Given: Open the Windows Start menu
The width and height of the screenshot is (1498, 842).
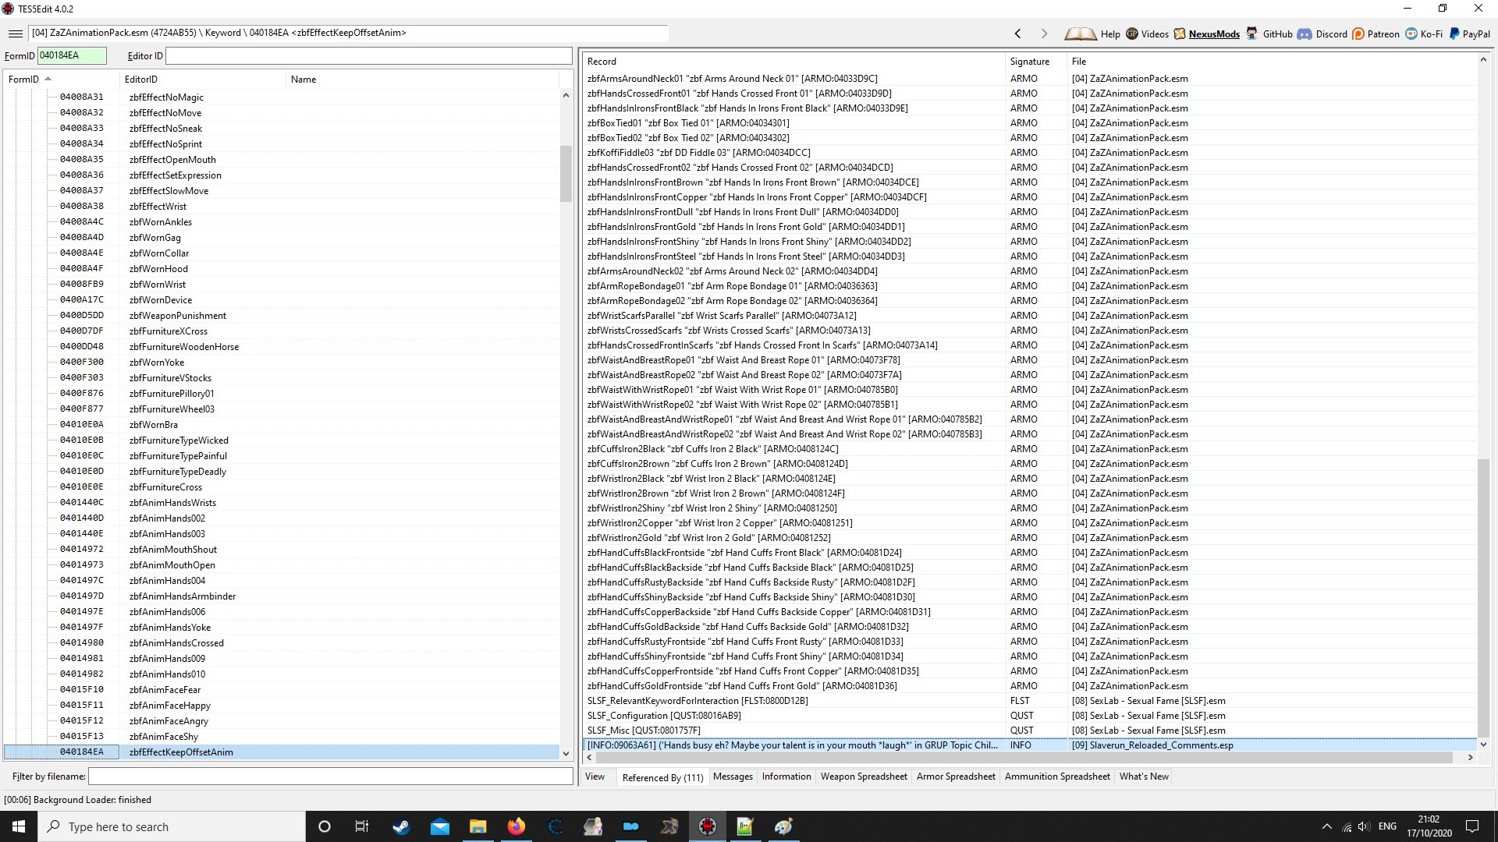Looking at the screenshot, I should click(x=19, y=826).
